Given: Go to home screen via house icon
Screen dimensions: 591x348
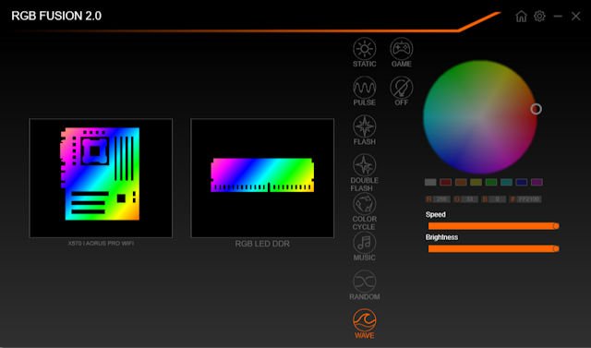Looking at the screenshot, I should pyautogui.click(x=521, y=17).
